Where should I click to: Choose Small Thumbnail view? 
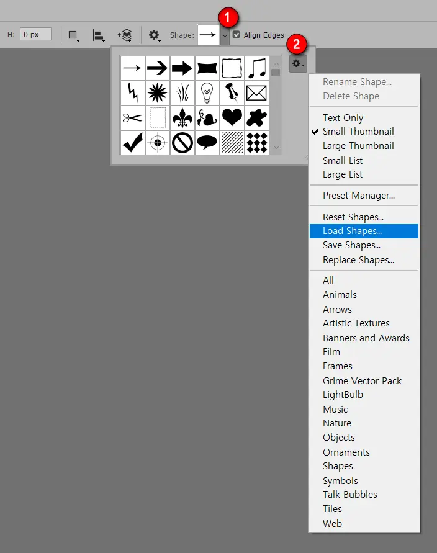(x=364, y=132)
